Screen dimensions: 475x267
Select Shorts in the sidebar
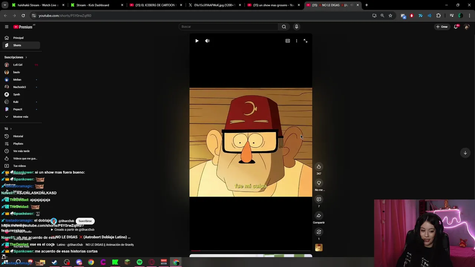[x=21, y=45]
